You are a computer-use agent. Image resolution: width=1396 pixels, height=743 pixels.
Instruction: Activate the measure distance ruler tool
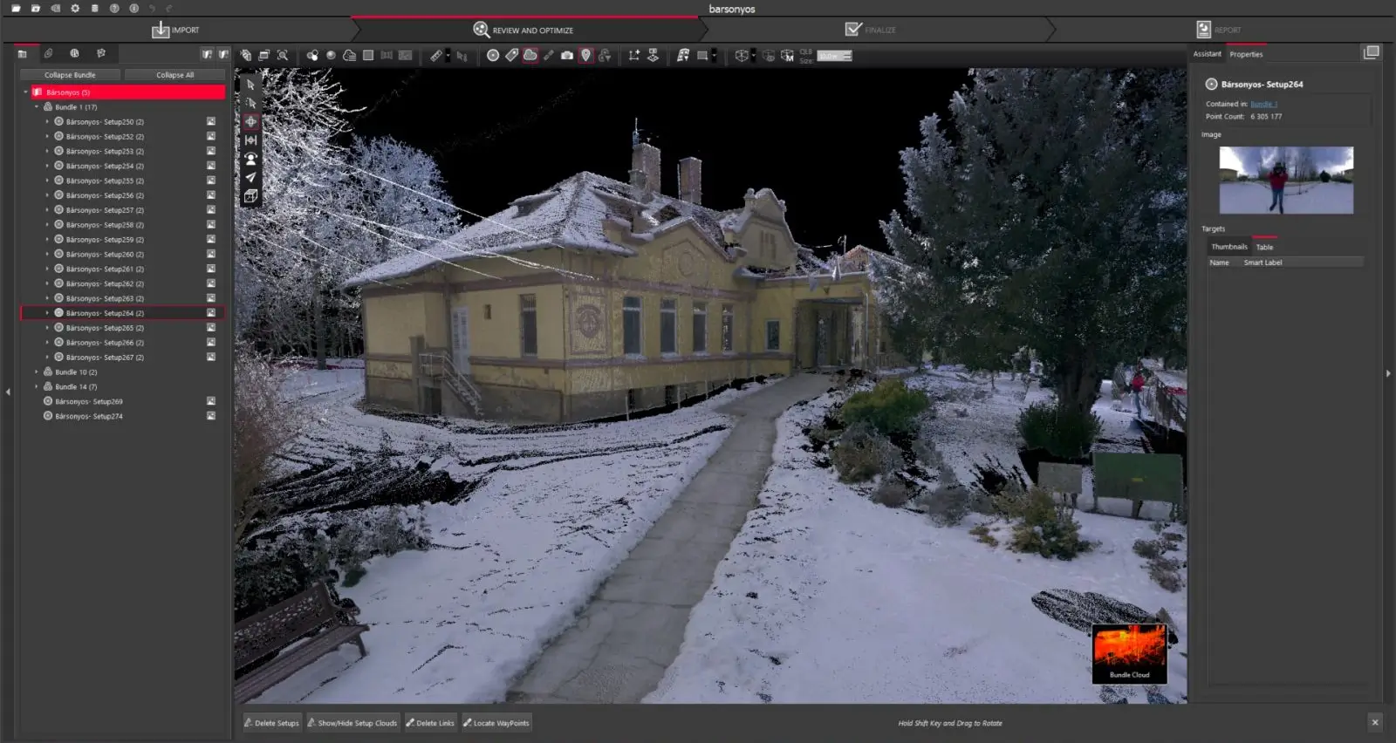(x=436, y=56)
